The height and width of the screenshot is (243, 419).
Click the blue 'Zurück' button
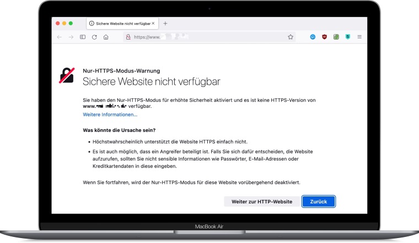tap(319, 201)
